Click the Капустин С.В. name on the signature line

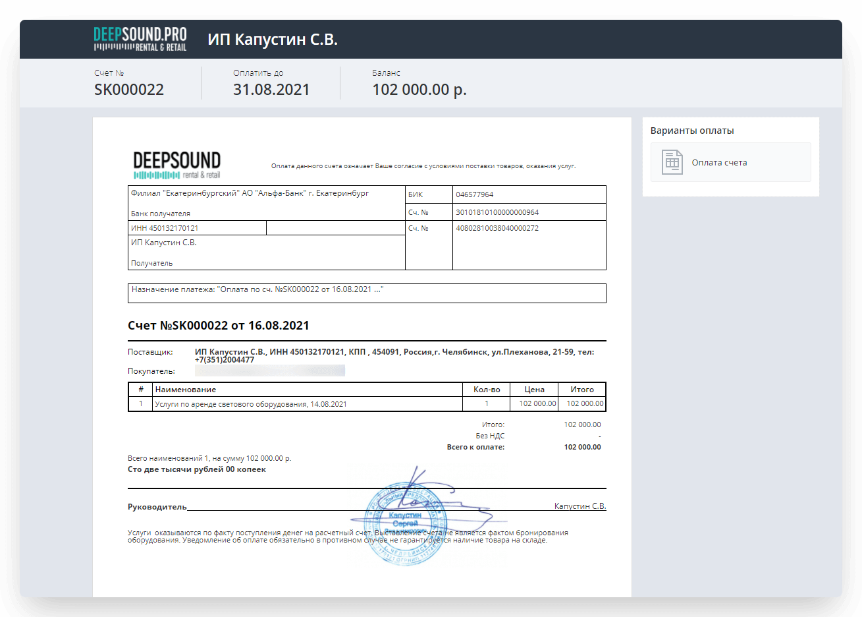coord(579,506)
